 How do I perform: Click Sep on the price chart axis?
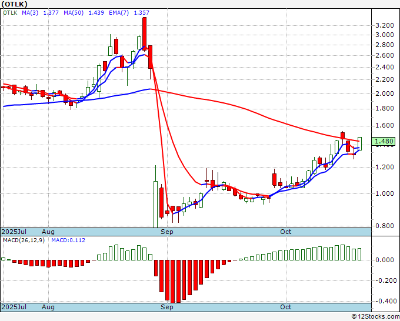[x=167, y=232]
